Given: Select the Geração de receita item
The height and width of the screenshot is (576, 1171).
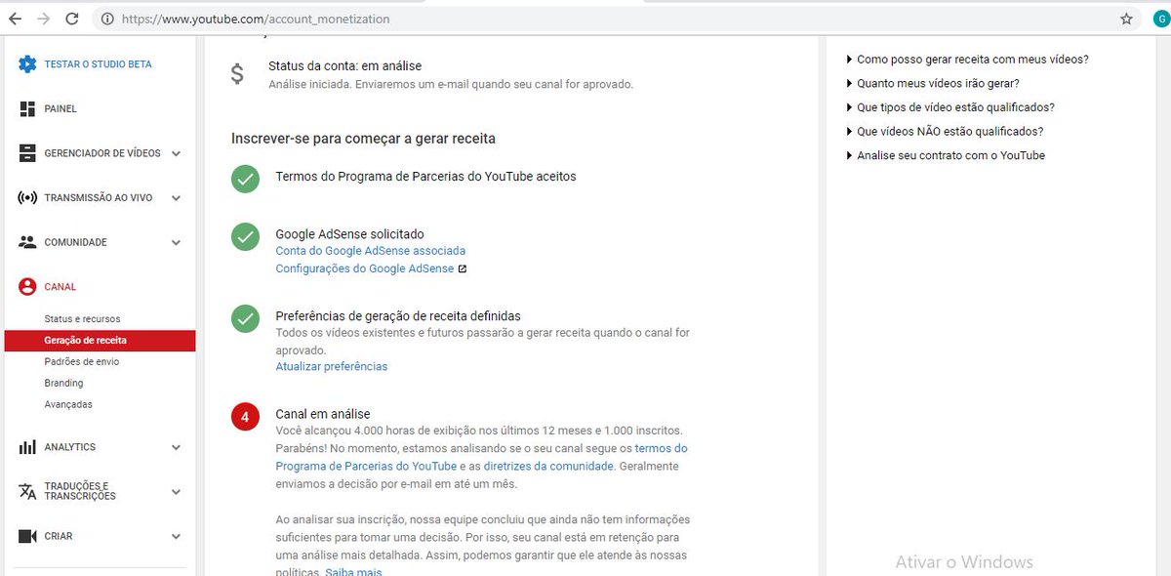Looking at the screenshot, I should pos(100,341).
